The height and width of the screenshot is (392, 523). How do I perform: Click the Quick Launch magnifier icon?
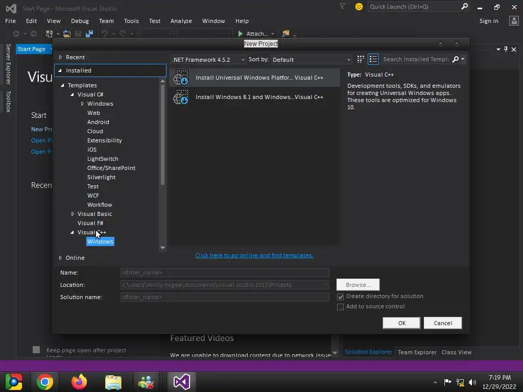[x=464, y=6]
